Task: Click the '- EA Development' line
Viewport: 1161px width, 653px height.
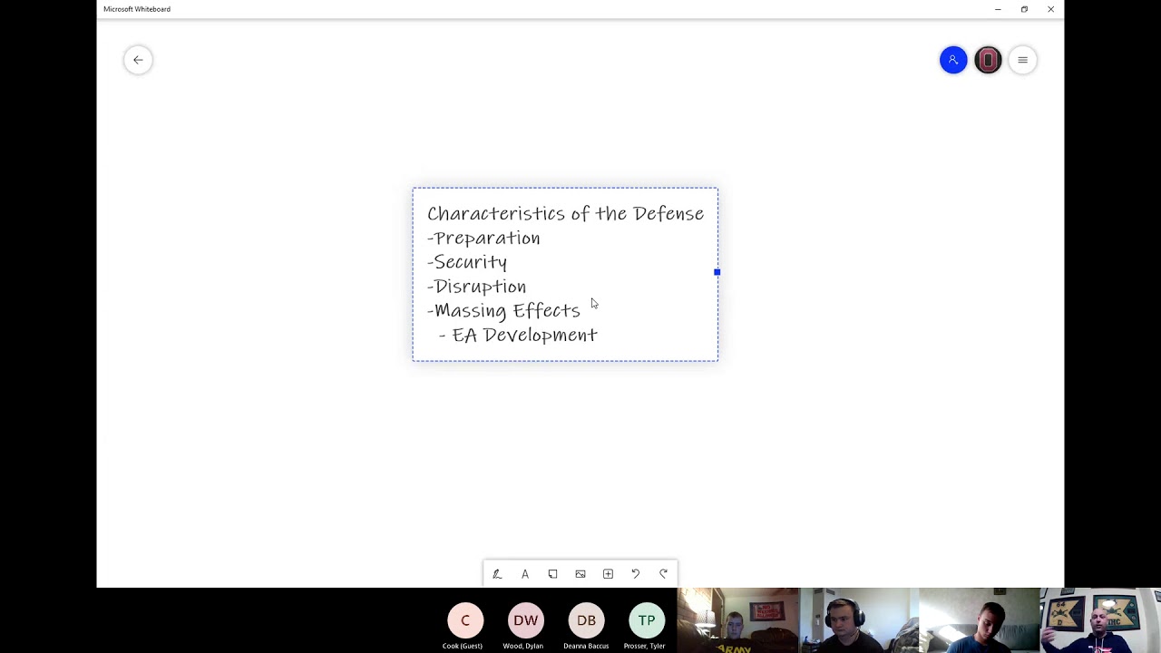Action: [518, 335]
